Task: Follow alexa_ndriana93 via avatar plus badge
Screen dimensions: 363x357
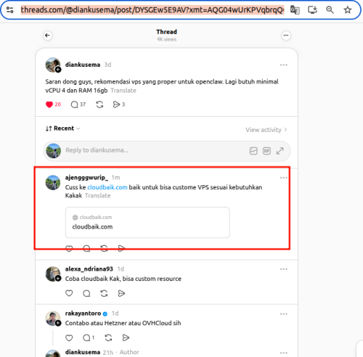Action: 58,279
